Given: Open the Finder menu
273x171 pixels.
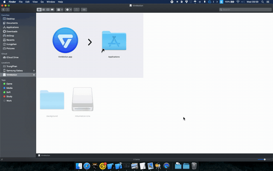Looking at the screenshot, I should [12, 2].
